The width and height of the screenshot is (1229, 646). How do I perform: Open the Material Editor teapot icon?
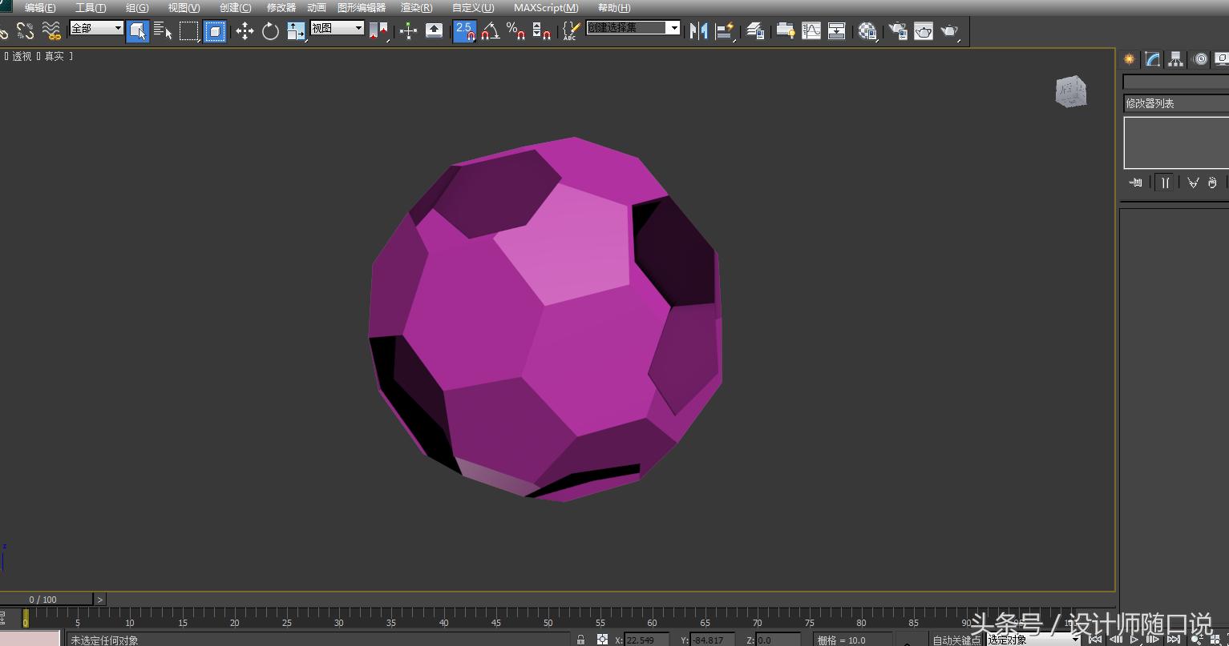(x=867, y=30)
